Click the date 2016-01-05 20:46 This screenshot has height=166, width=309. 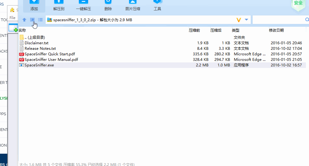(x=286, y=43)
